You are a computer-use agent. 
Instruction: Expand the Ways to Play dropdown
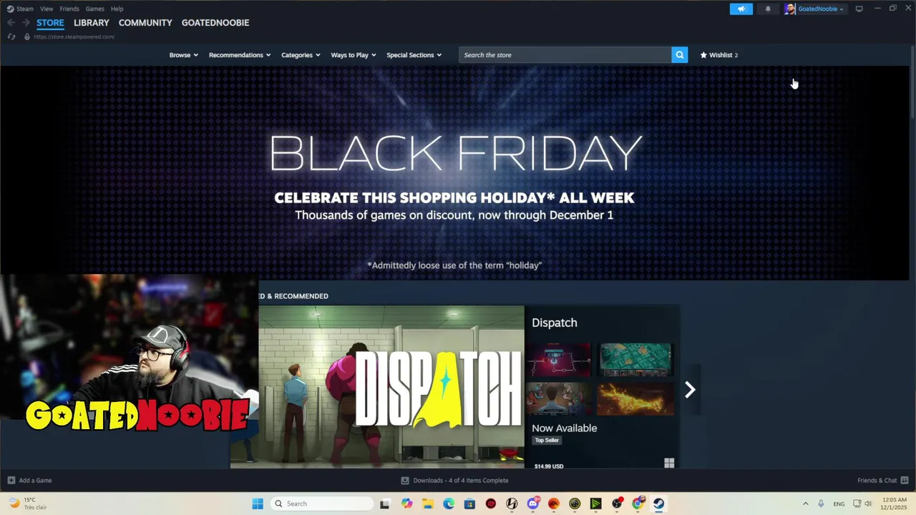pos(354,55)
